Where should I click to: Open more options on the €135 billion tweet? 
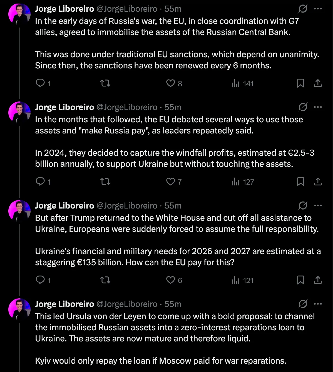click(x=318, y=206)
